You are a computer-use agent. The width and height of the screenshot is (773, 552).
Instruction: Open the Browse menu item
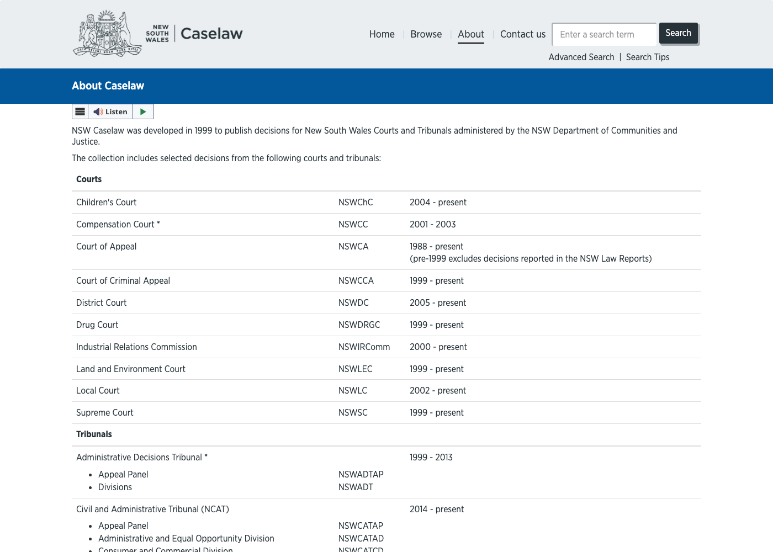point(426,34)
